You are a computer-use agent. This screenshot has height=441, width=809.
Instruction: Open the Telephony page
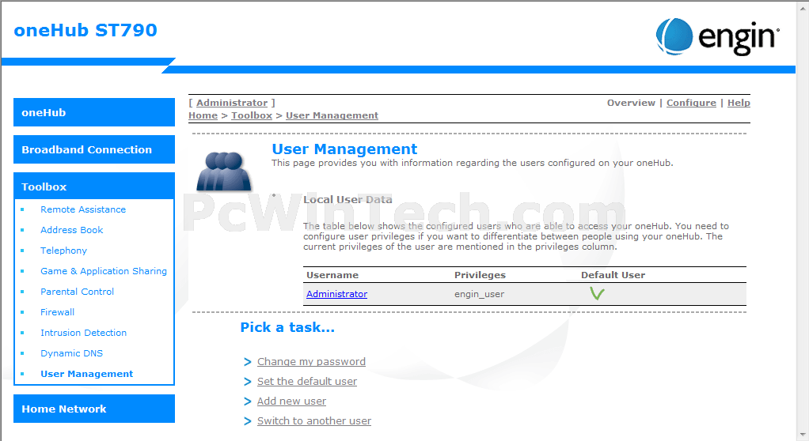[x=63, y=251]
